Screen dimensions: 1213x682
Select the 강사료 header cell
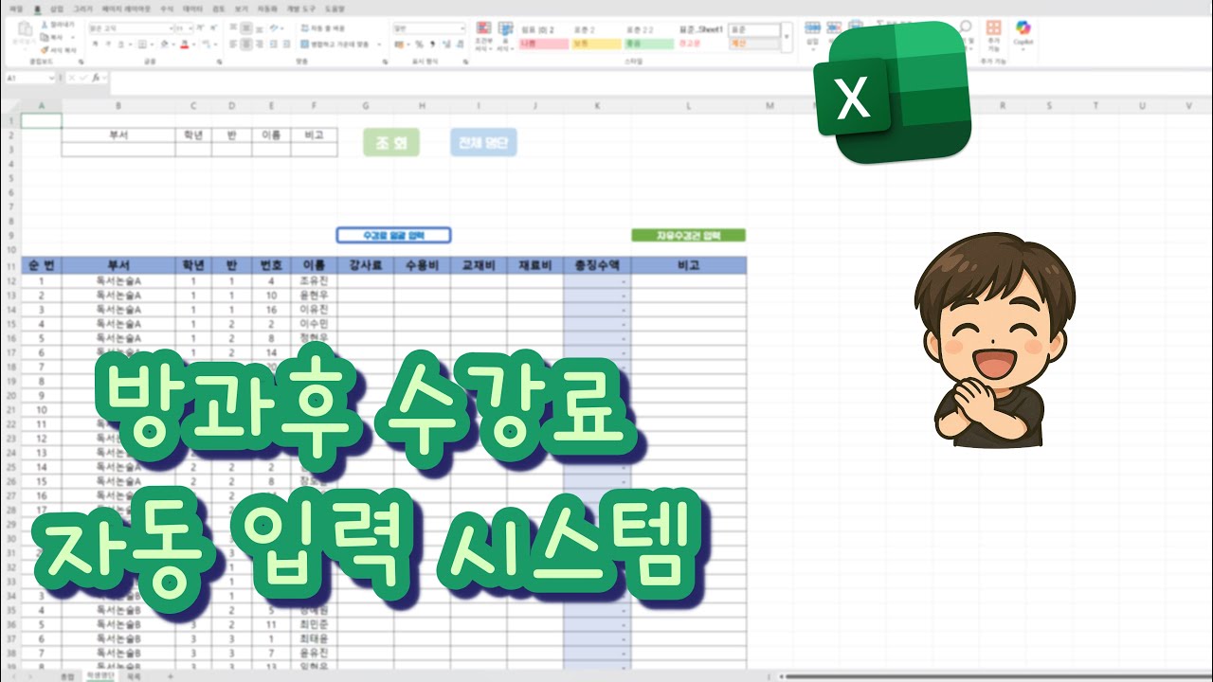(365, 265)
